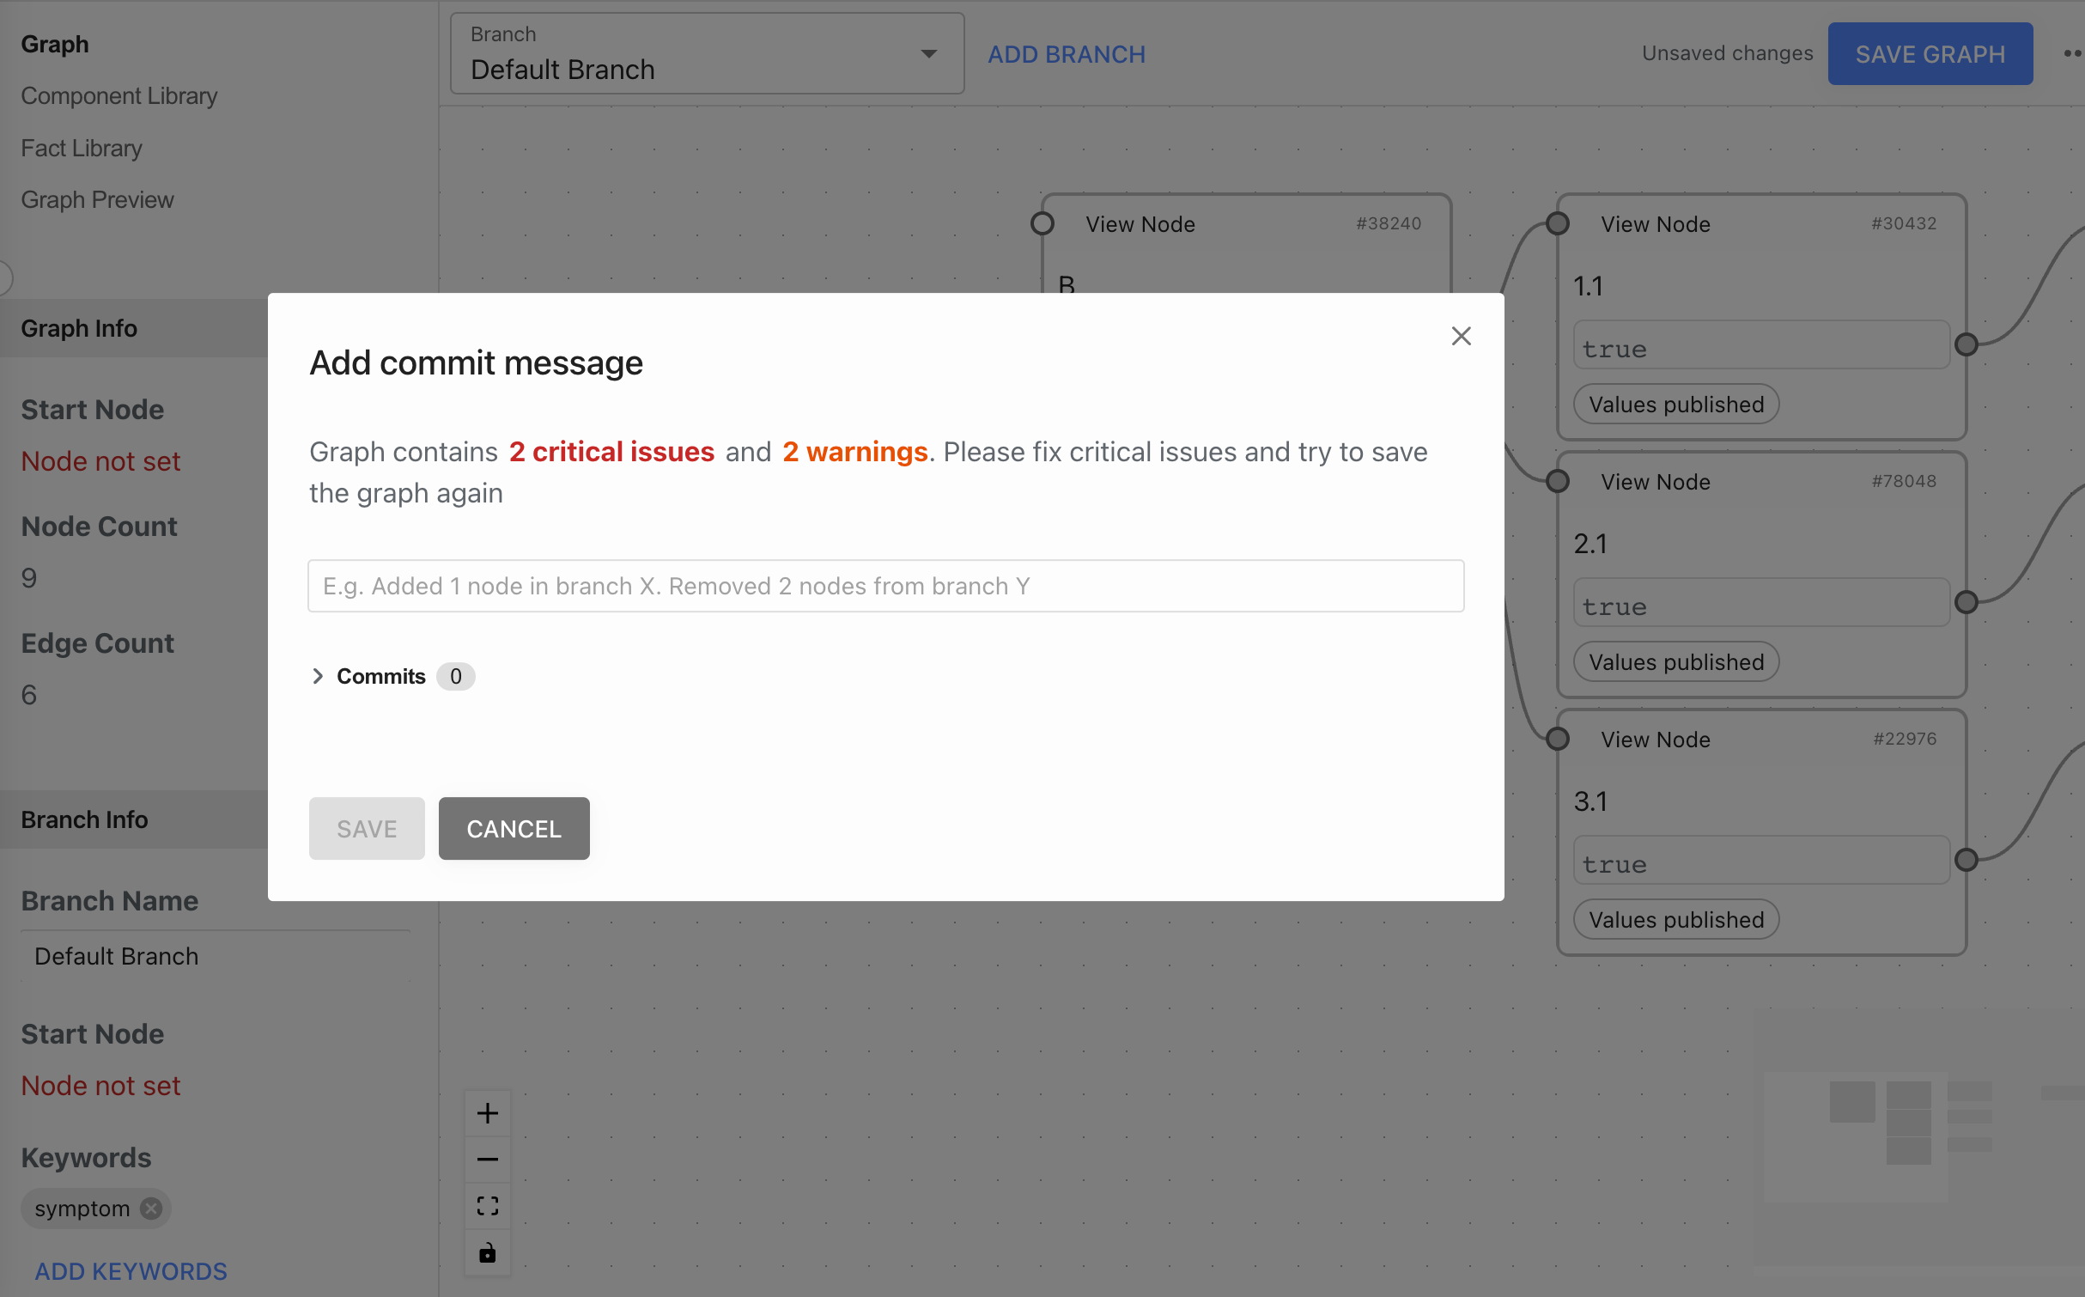
Task: Expand the Commits section
Action: (318, 676)
